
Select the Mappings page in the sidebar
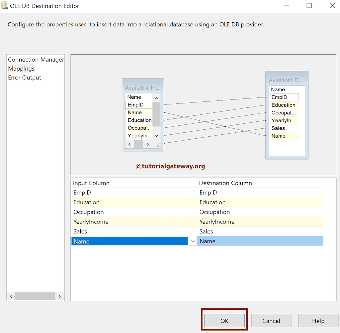point(21,69)
